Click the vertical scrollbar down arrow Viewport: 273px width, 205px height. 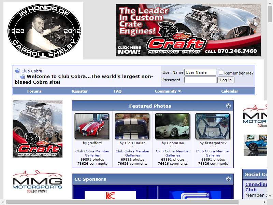pyautogui.click(x=270, y=196)
